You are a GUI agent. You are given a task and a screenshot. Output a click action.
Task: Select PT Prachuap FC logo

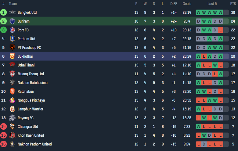coord(12,48)
